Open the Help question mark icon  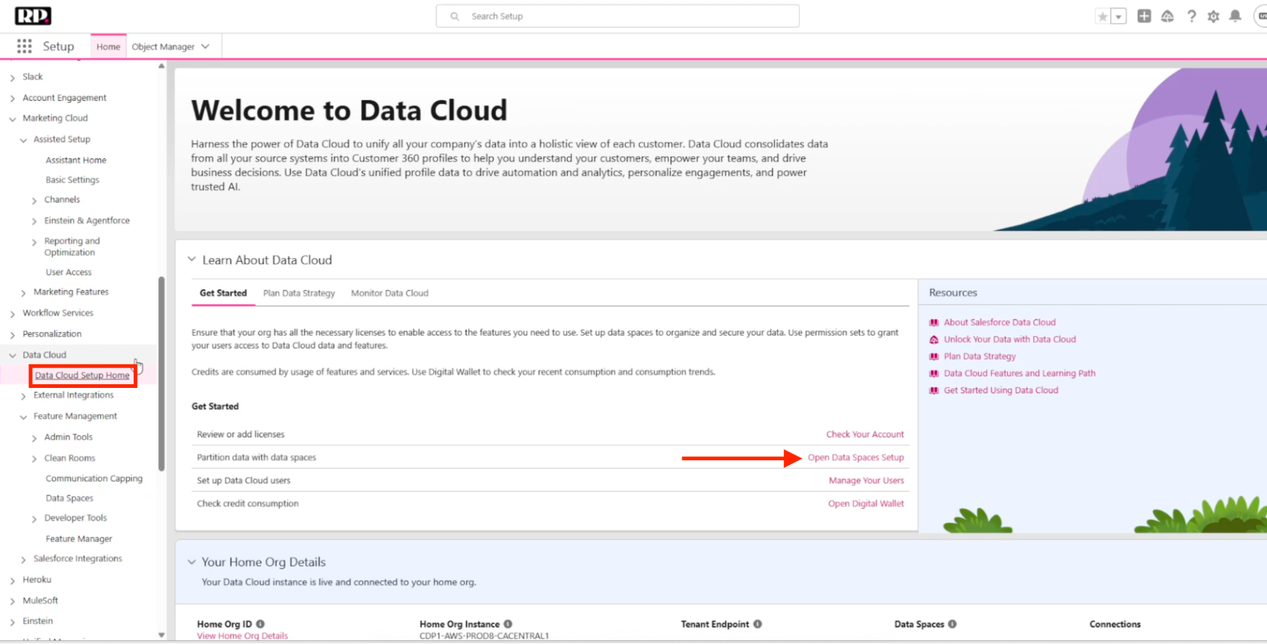[1192, 16]
